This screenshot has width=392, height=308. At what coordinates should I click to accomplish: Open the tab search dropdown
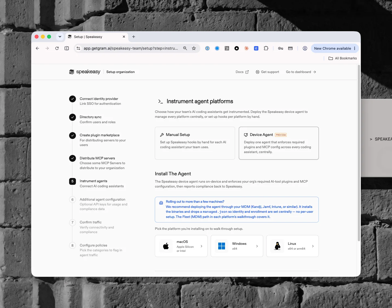(x=60, y=37)
